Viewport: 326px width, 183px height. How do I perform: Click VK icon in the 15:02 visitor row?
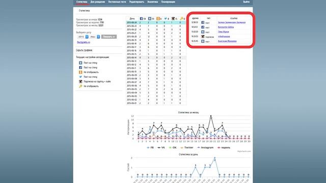tap(203, 32)
